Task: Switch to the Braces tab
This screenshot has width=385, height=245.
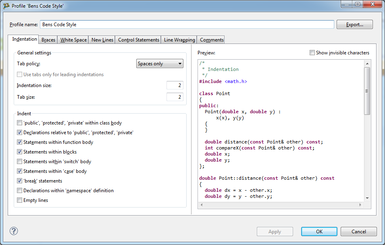Action: pos(48,40)
